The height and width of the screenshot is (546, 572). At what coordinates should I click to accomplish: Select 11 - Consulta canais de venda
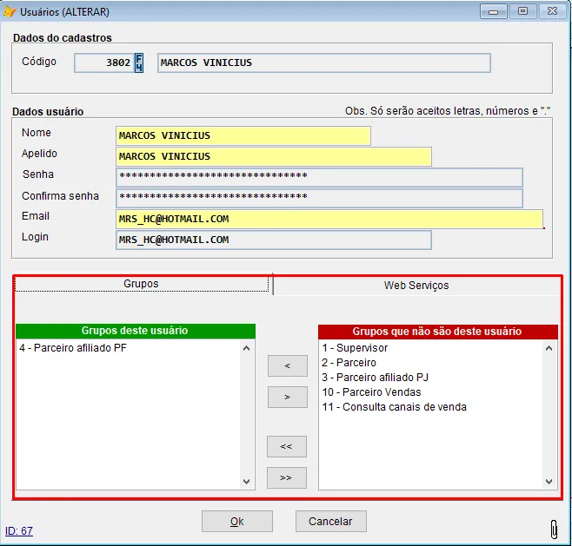[394, 407]
